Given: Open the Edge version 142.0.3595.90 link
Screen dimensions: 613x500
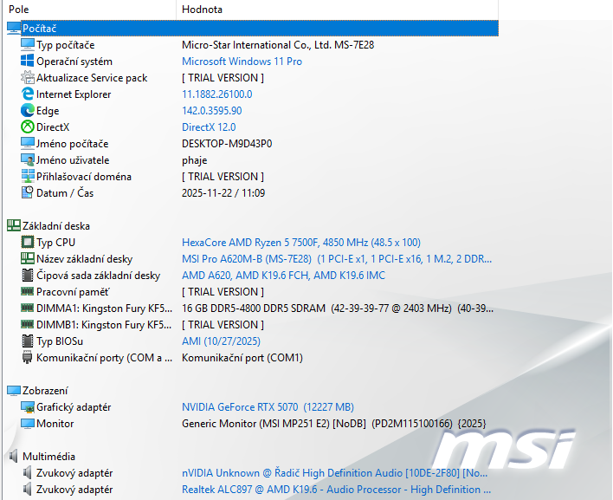Looking at the screenshot, I should coord(212,111).
